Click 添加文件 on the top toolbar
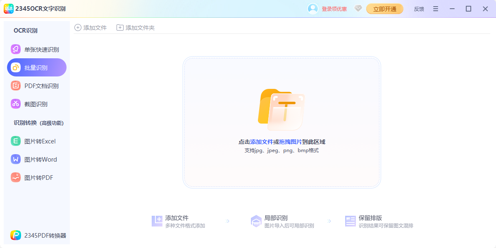 point(91,27)
